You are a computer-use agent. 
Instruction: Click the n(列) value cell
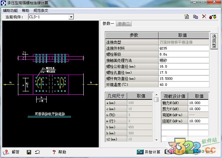140,115
